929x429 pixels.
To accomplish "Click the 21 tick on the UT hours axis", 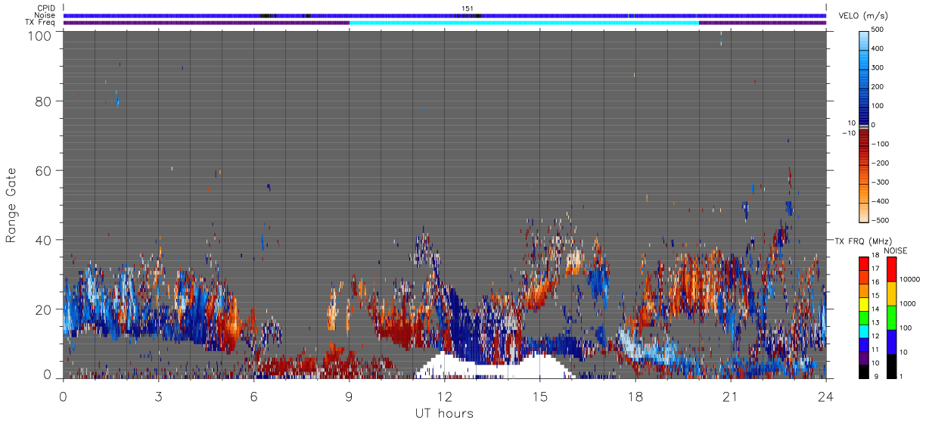I will tap(731, 396).
